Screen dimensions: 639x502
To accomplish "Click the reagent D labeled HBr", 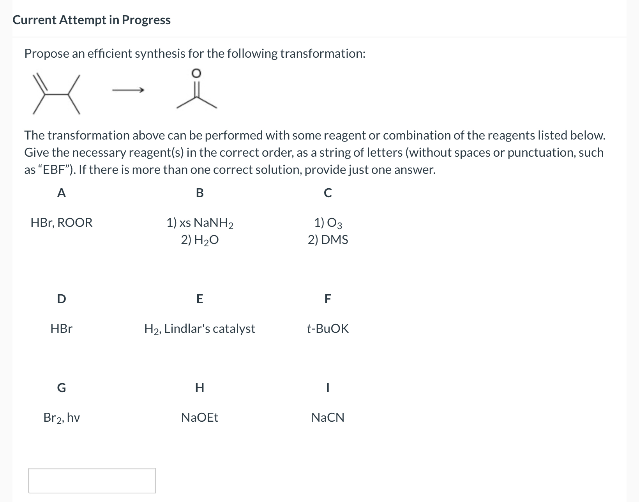I will tap(61, 329).
